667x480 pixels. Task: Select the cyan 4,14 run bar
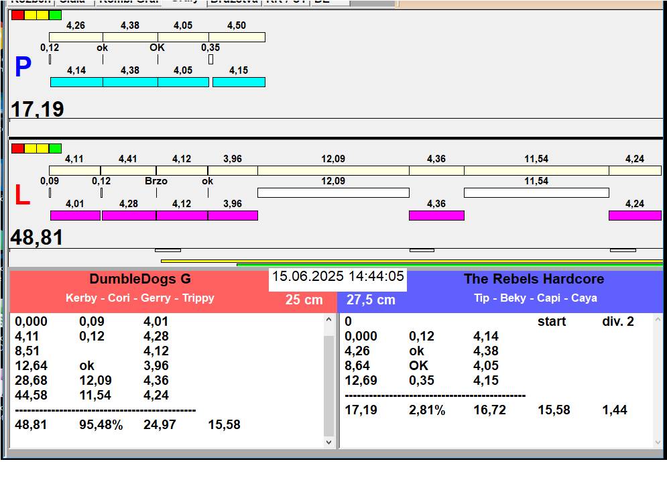pyautogui.click(x=76, y=82)
